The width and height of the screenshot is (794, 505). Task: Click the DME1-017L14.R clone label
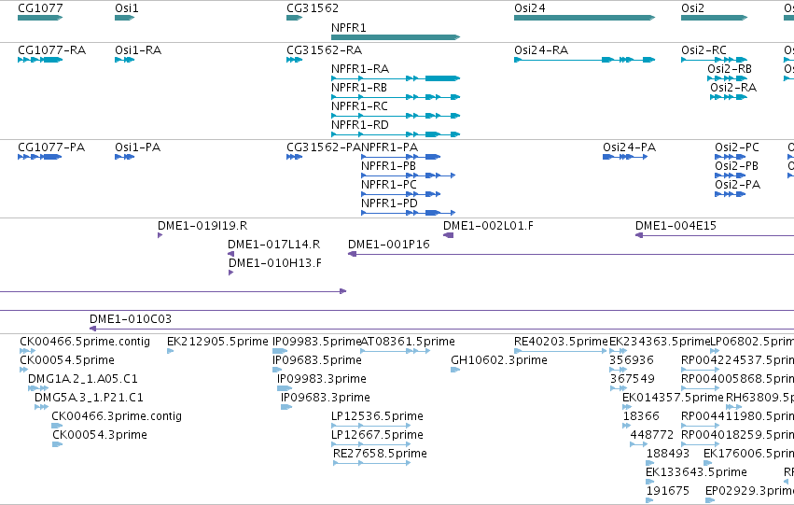274,245
